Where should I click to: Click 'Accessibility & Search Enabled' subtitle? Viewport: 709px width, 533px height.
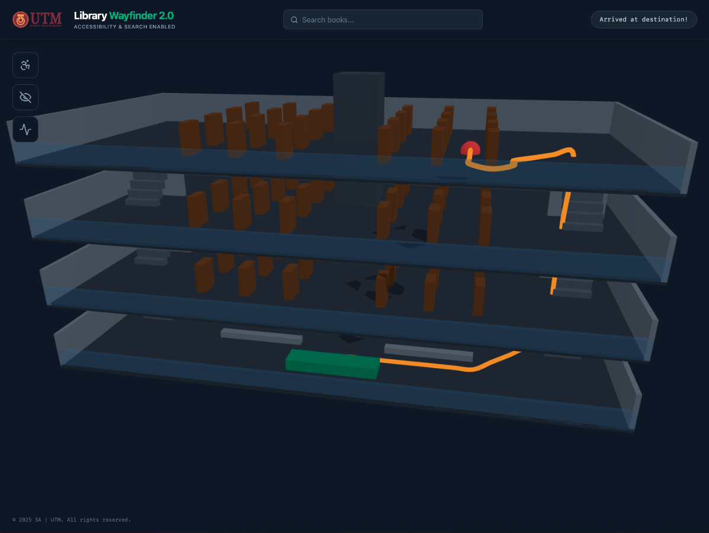124,27
